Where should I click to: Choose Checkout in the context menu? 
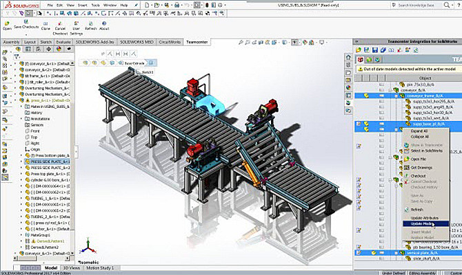pyautogui.click(x=419, y=176)
